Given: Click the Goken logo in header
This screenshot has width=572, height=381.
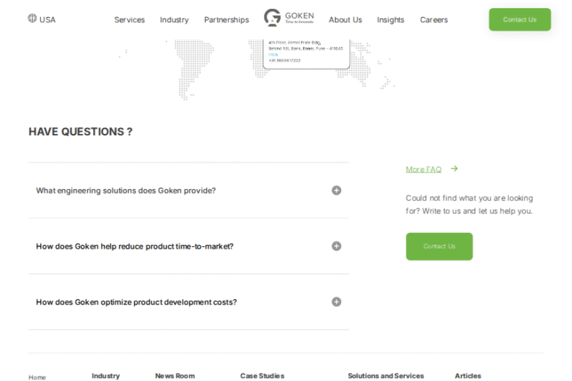Looking at the screenshot, I should pyautogui.click(x=289, y=18).
